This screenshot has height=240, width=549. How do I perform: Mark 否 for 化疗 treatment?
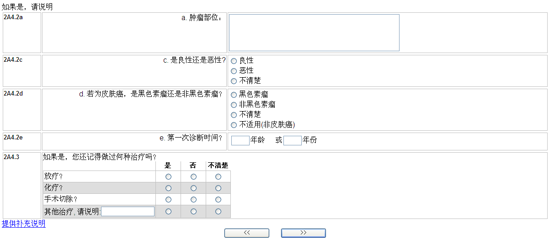tap(194, 188)
